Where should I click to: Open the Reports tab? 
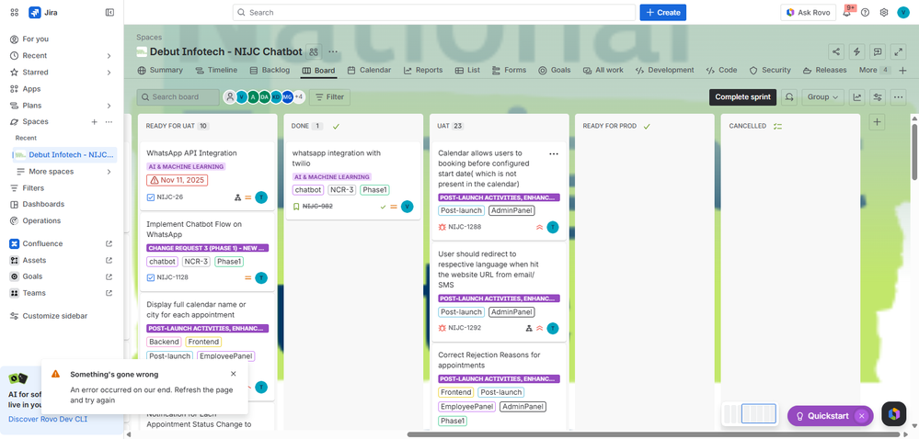coord(423,70)
